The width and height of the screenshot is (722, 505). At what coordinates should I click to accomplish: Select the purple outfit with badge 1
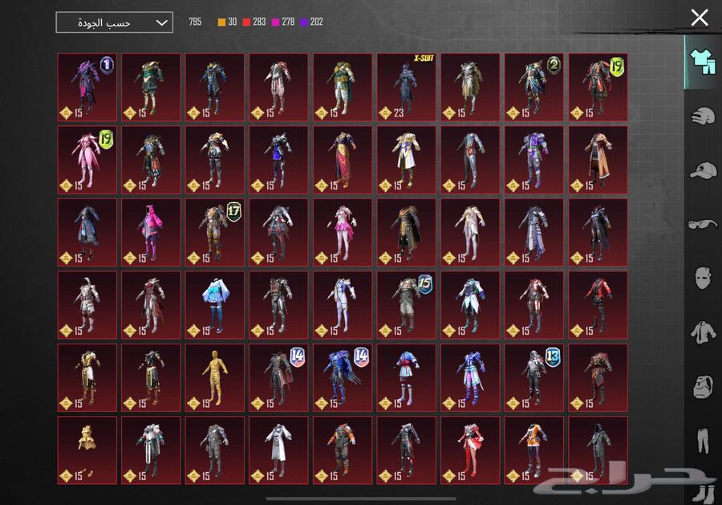click(87, 87)
